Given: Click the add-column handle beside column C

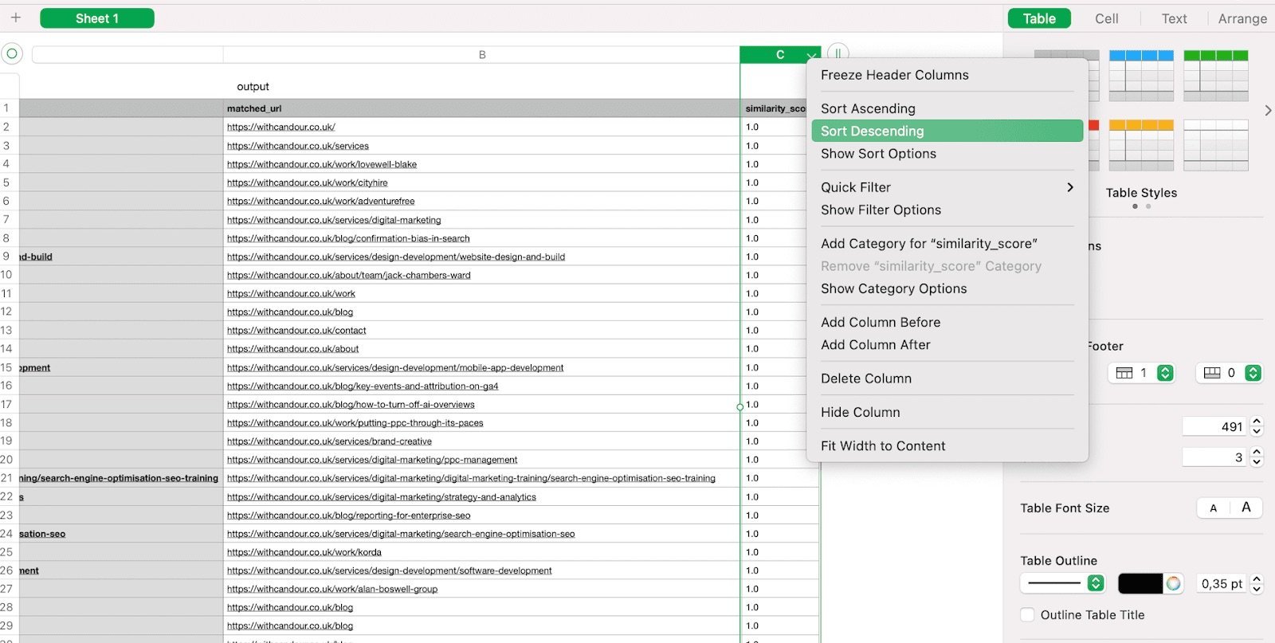Looking at the screenshot, I should [x=838, y=53].
